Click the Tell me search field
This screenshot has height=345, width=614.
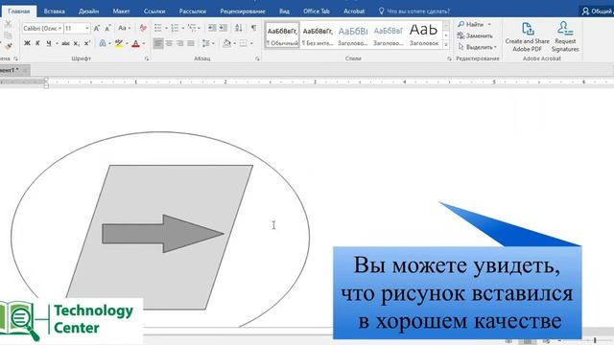414,11
